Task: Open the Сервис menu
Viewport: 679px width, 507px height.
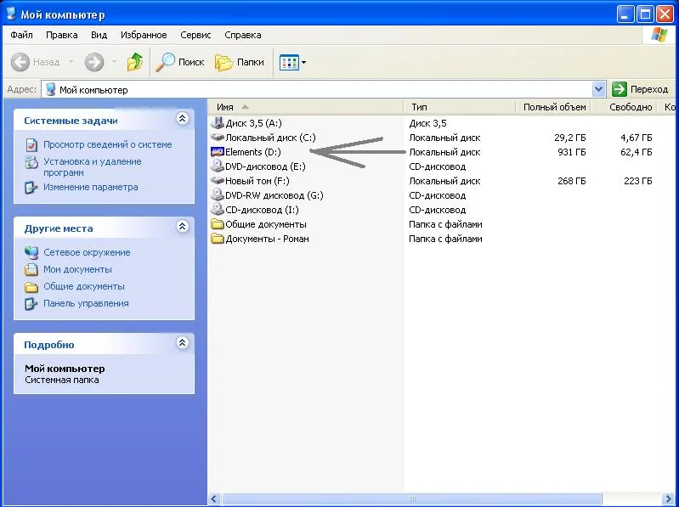Action: [x=196, y=35]
